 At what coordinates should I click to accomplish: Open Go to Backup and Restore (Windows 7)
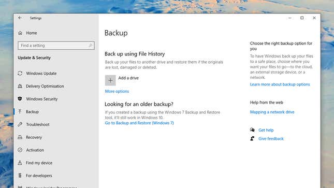(x=139, y=123)
